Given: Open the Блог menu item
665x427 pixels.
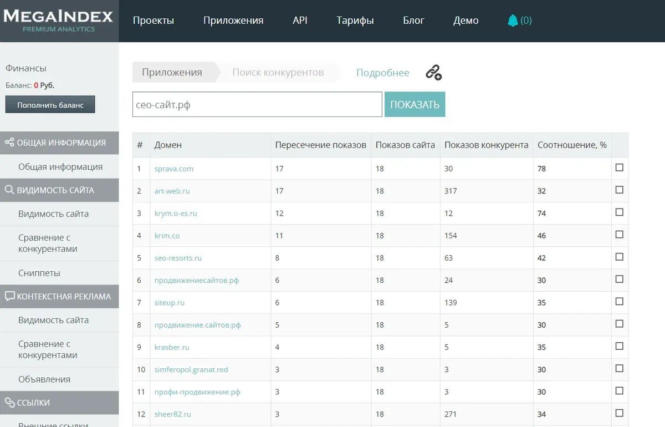Looking at the screenshot, I should [x=413, y=21].
